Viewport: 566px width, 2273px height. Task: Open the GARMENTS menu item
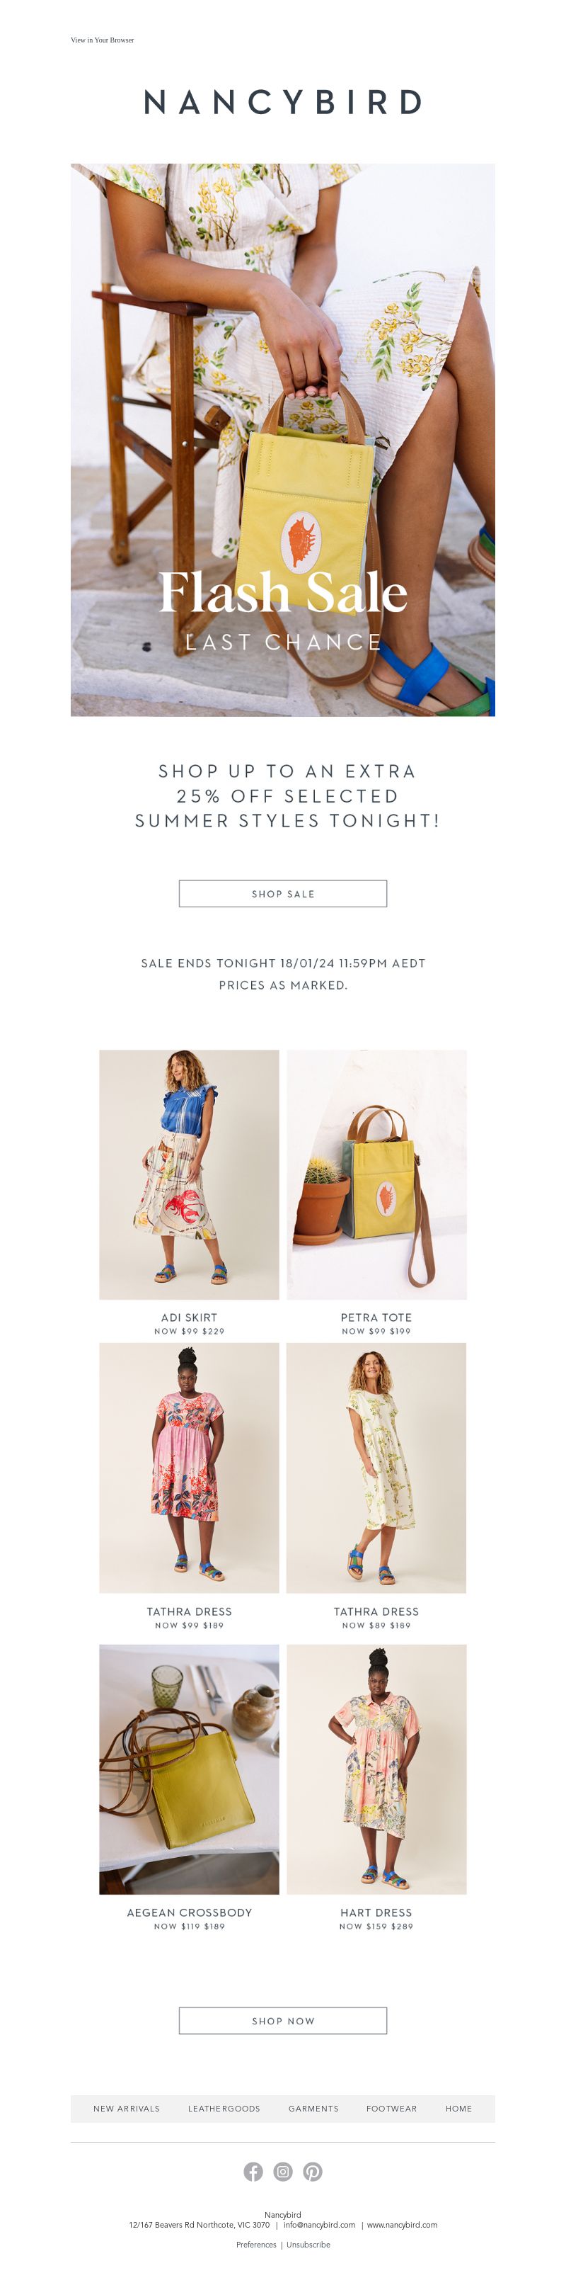click(x=313, y=2109)
